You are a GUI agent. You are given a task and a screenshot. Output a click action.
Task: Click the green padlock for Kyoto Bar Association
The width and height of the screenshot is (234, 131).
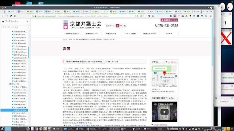(x=35, y=16)
